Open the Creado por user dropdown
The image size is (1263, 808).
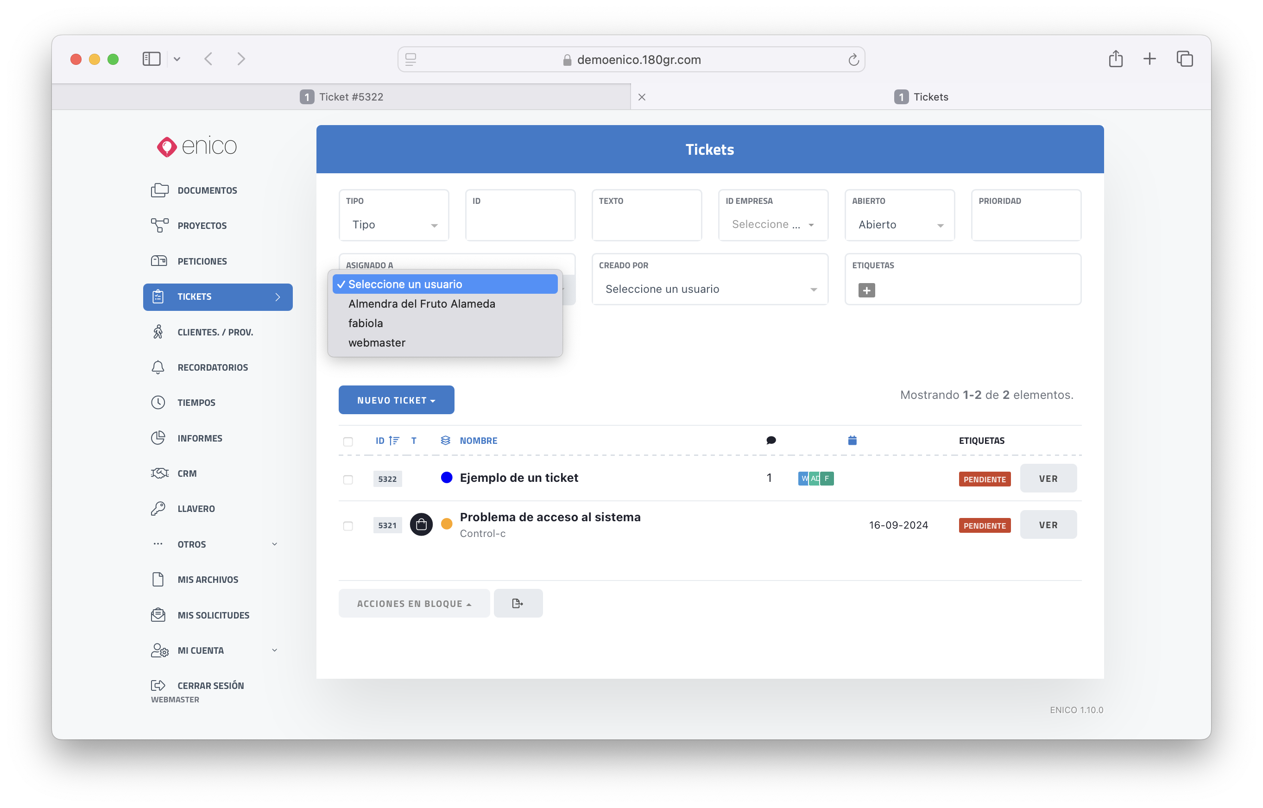coord(709,289)
